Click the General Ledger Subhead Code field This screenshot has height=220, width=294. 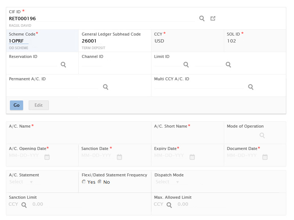92,41
